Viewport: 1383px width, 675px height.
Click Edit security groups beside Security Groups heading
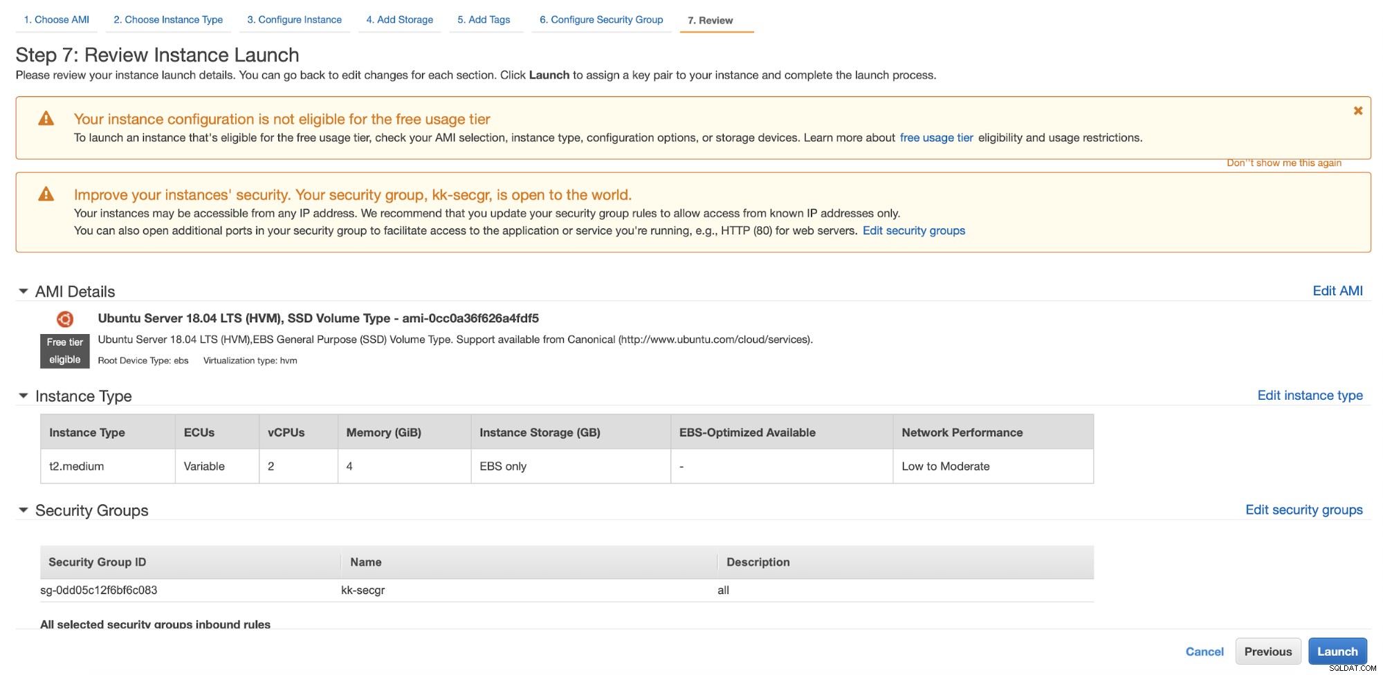click(x=1304, y=510)
